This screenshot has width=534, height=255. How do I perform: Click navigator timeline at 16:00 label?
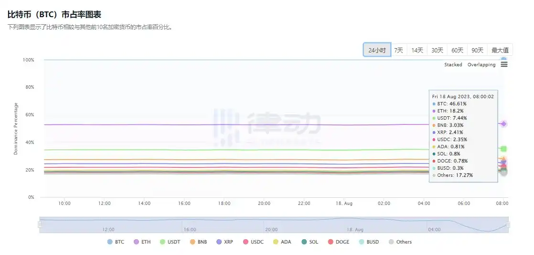pyautogui.click(x=189, y=230)
